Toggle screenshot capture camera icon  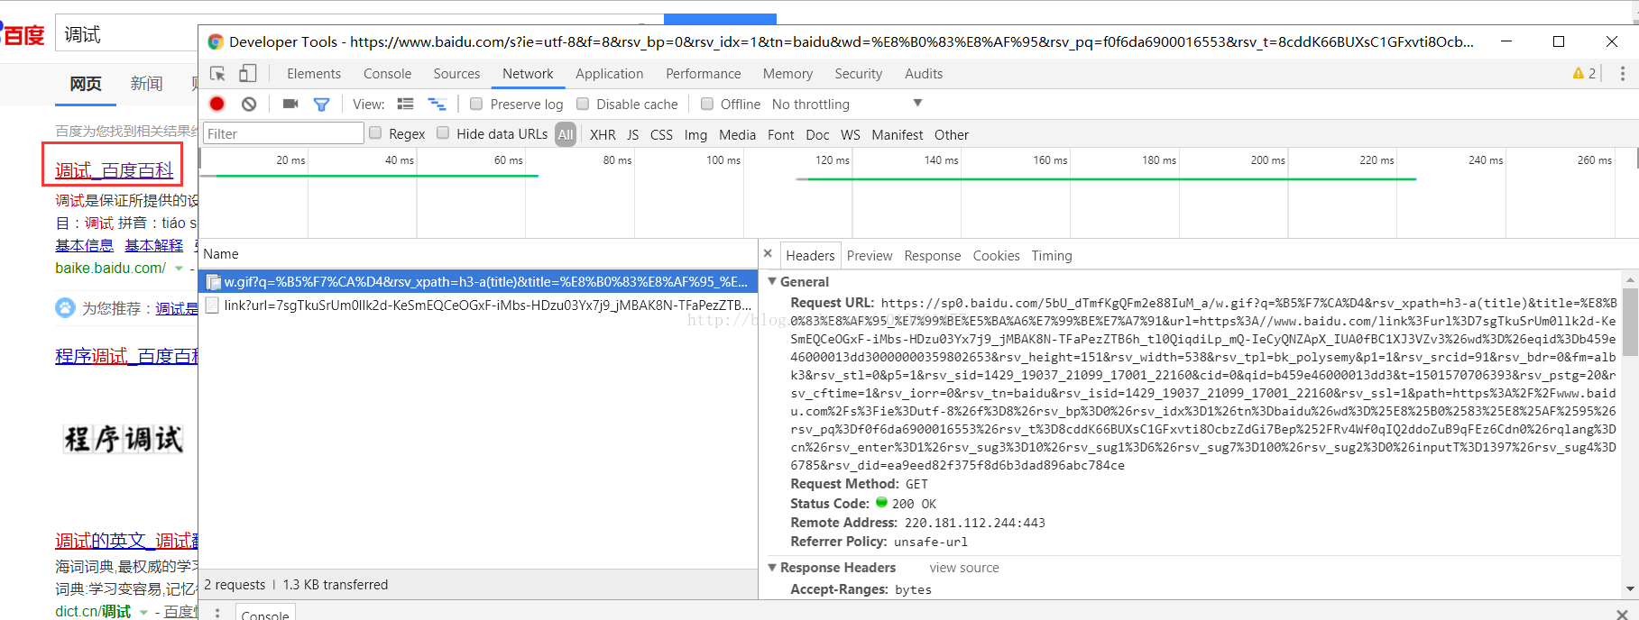(x=290, y=104)
